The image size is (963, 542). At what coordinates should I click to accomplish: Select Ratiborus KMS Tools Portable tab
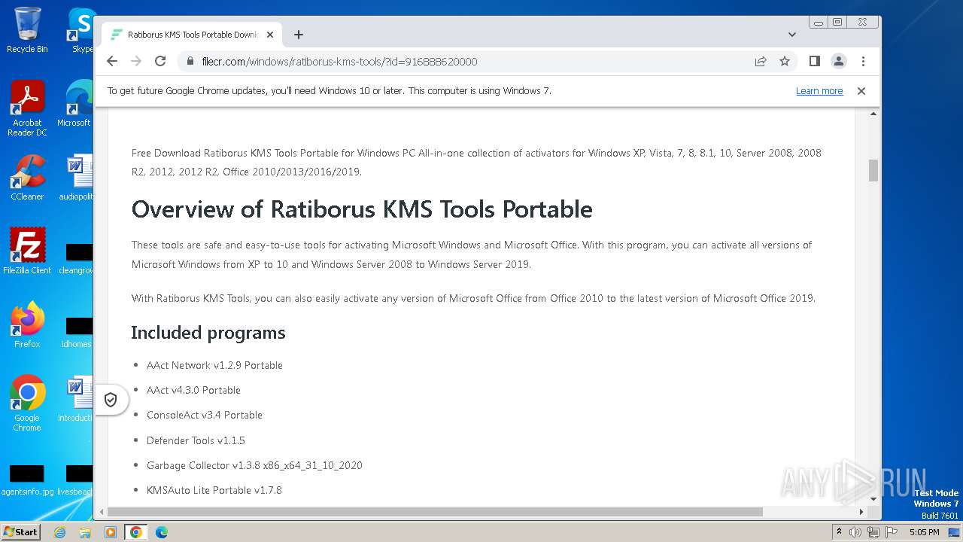[192, 35]
